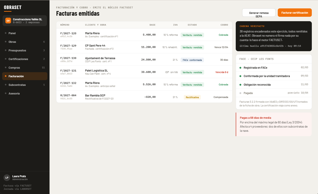Click the Rectificativa status badge
318x194 pixels.
tap(192, 97)
